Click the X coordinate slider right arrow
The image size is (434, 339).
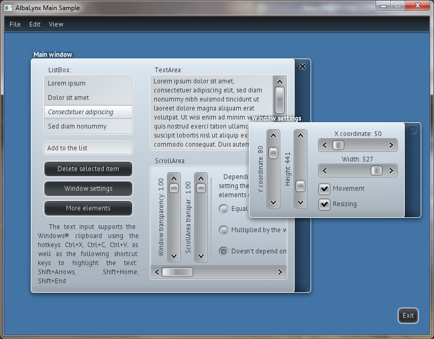tap(391, 145)
